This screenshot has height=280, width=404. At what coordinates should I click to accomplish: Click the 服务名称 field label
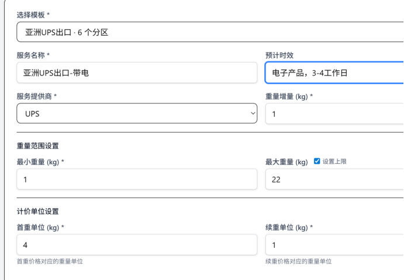pyautogui.click(x=33, y=54)
